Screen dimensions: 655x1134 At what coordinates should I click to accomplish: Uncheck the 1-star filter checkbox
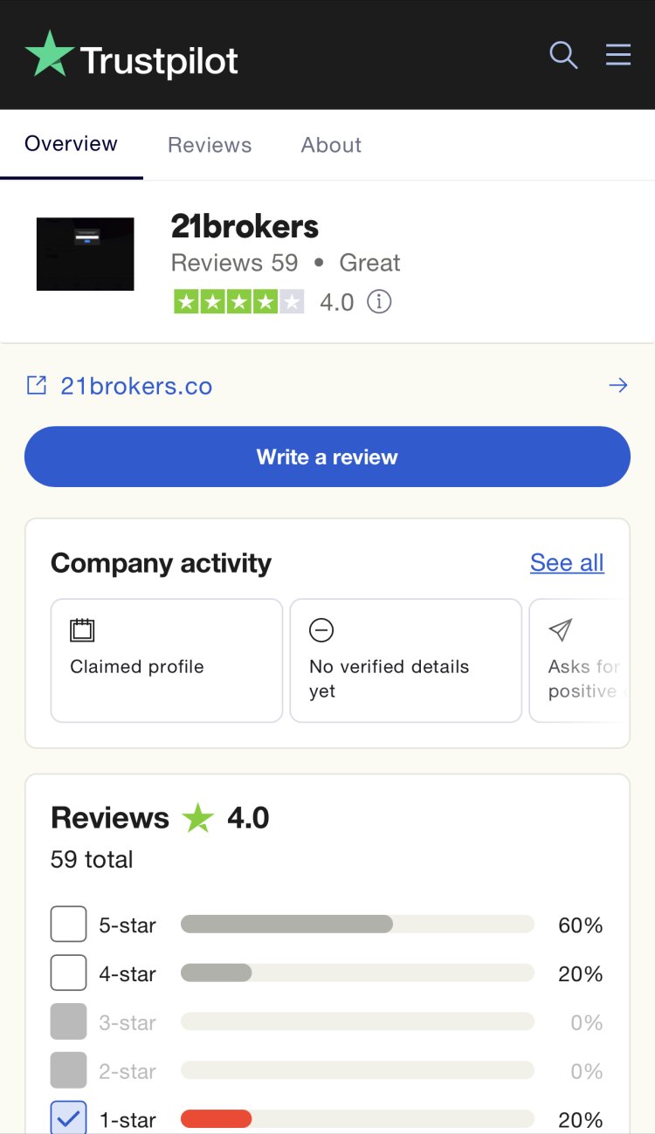click(x=69, y=1118)
